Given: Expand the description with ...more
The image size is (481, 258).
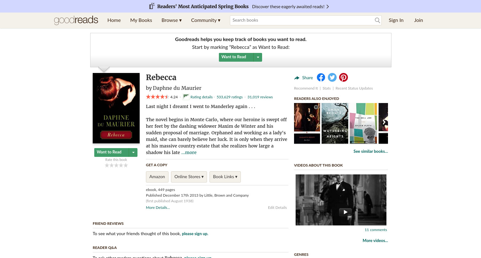Looking at the screenshot, I should pyautogui.click(x=189, y=152).
